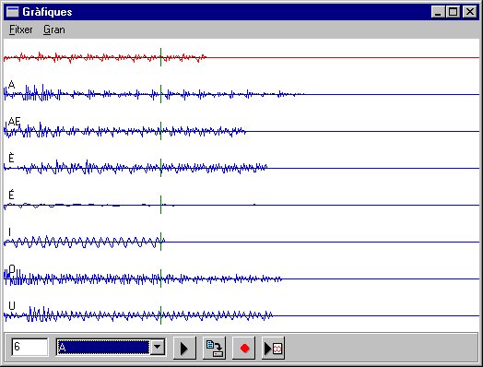Click the play-with-waveform icon
This screenshot has height=367, width=483.
(x=274, y=349)
